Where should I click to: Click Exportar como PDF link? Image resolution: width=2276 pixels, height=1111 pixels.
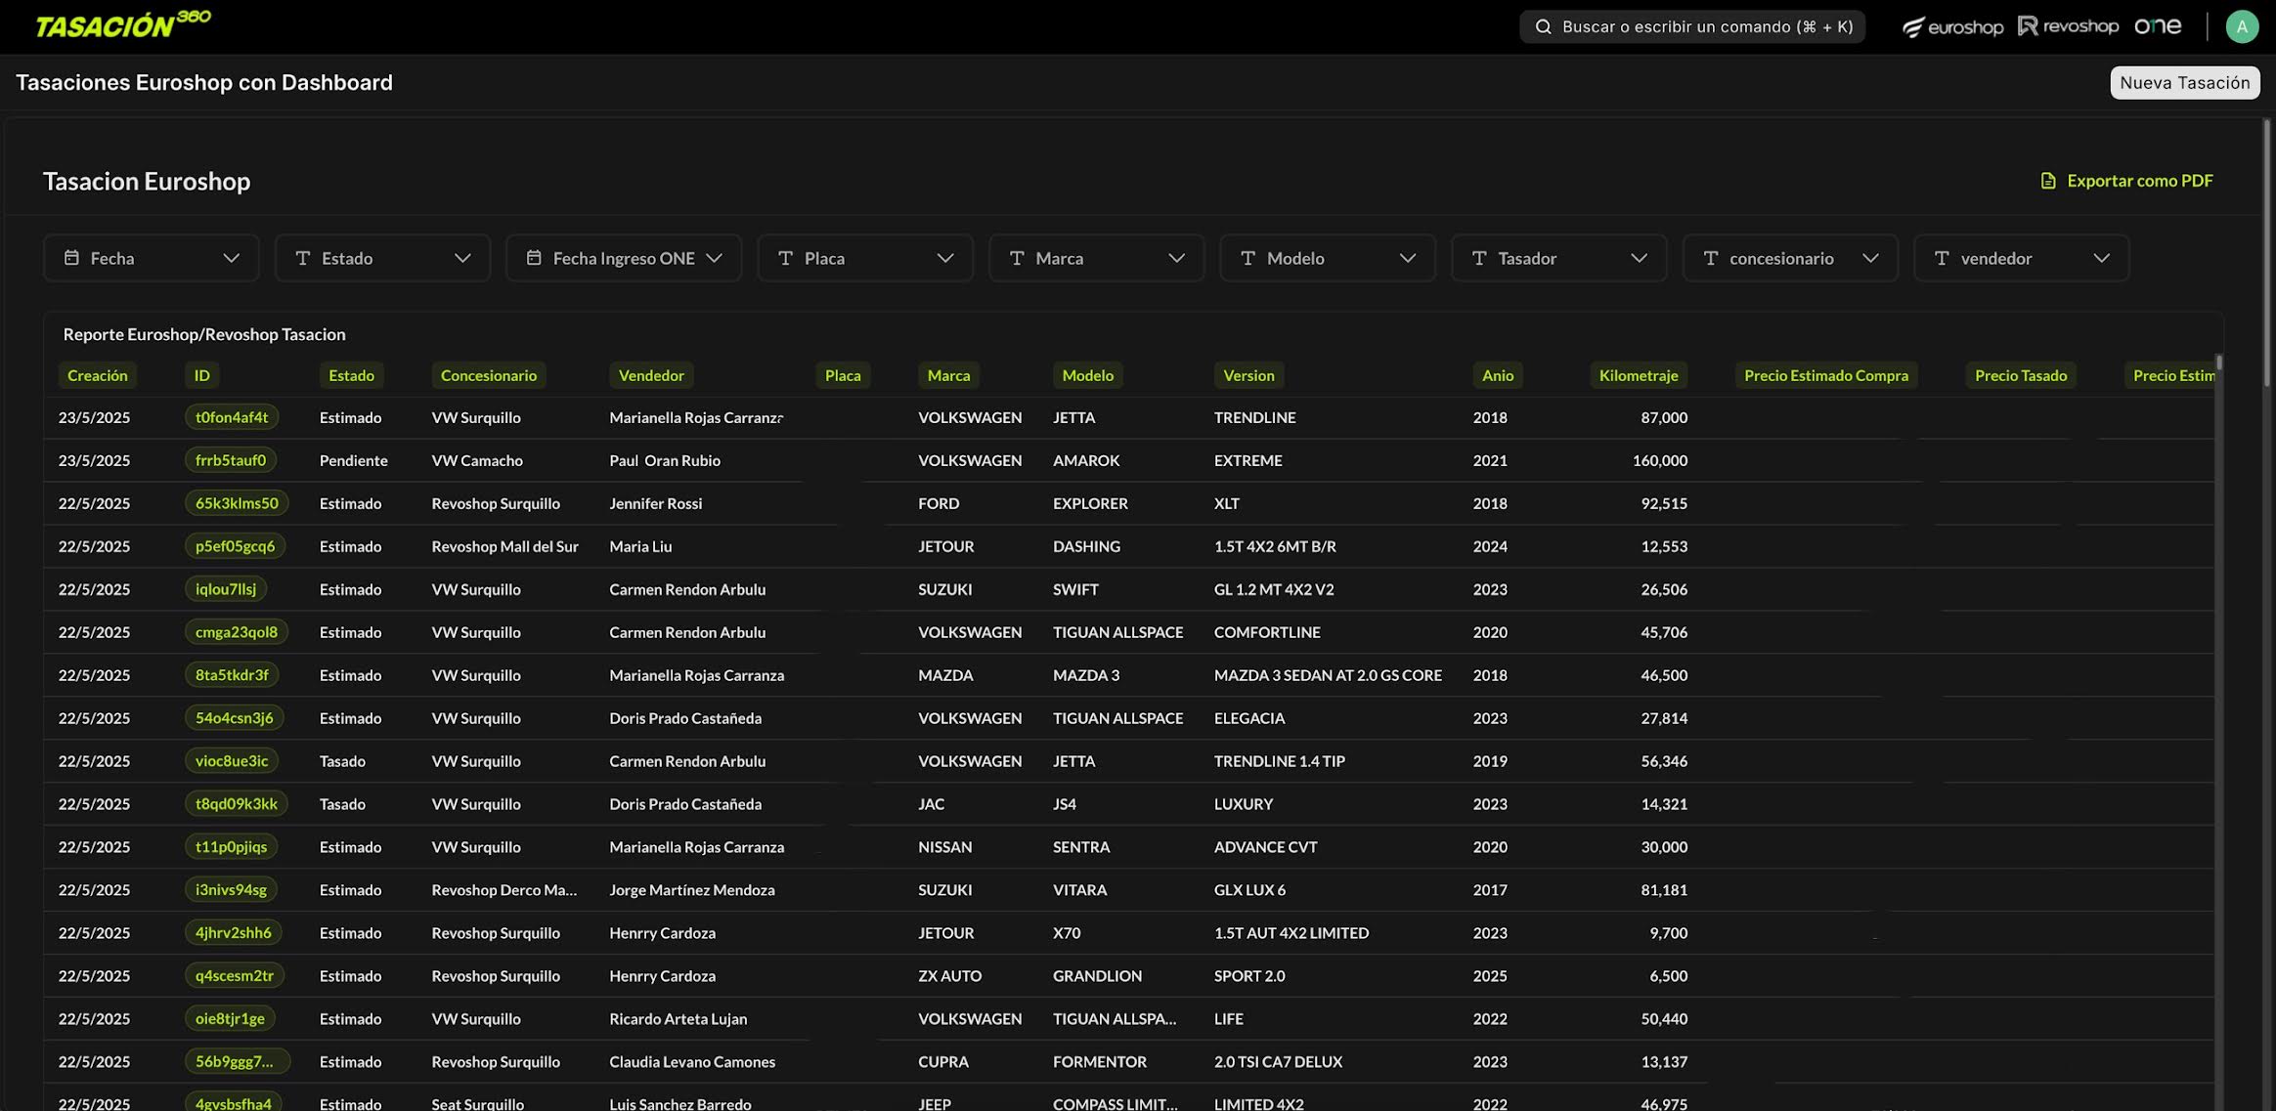[2126, 181]
